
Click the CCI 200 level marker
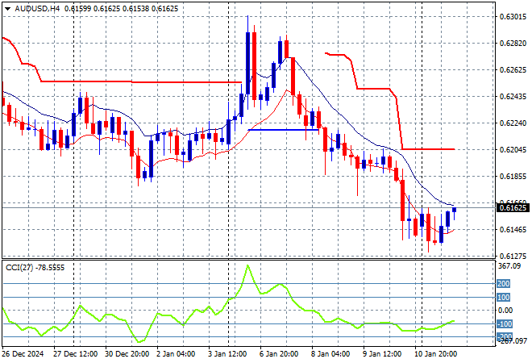coord(504,283)
